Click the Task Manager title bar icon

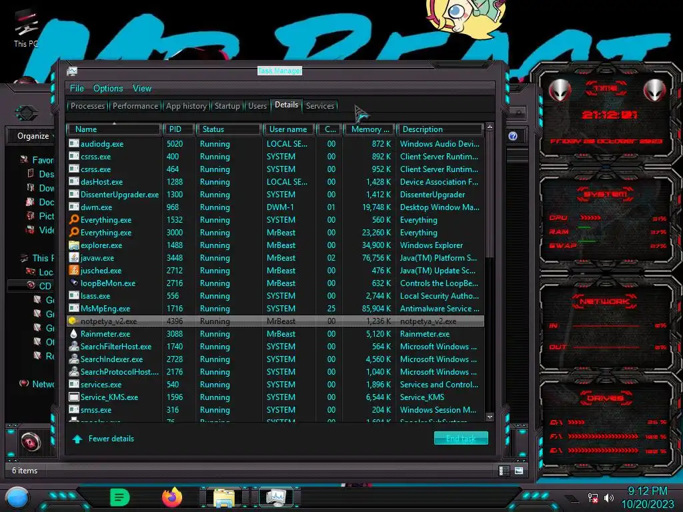click(72, 71)
